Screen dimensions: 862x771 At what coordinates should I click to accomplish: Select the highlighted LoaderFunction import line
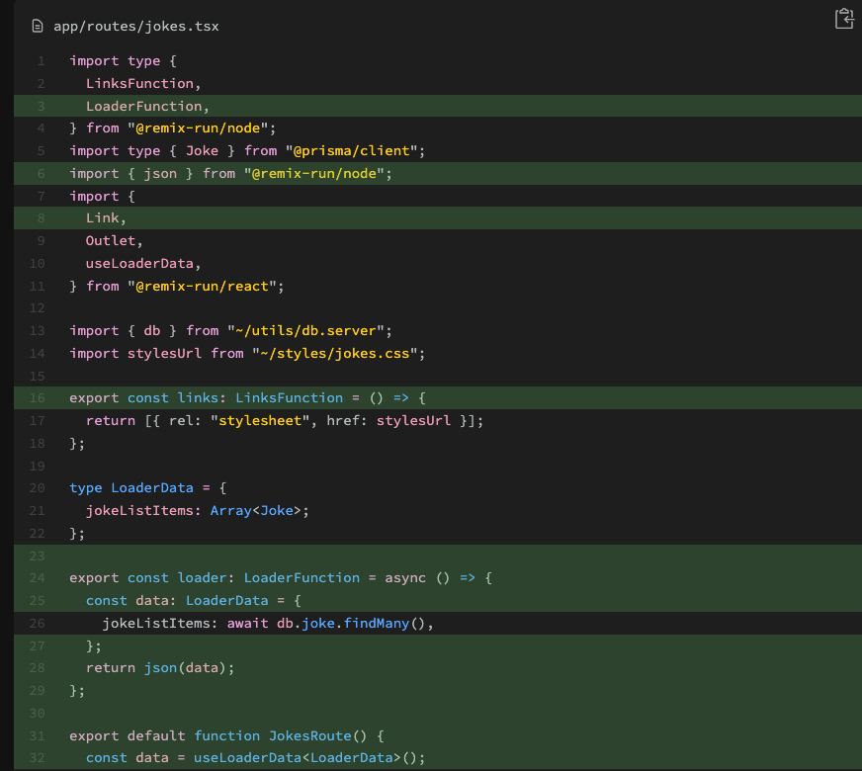point(149,105)
